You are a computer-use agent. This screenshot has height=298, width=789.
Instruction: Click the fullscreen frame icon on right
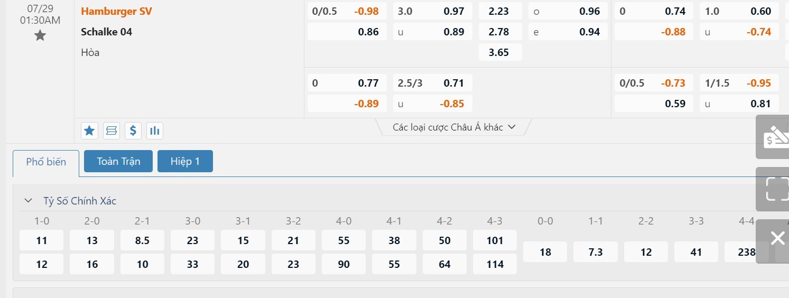(x=777, y=189)
